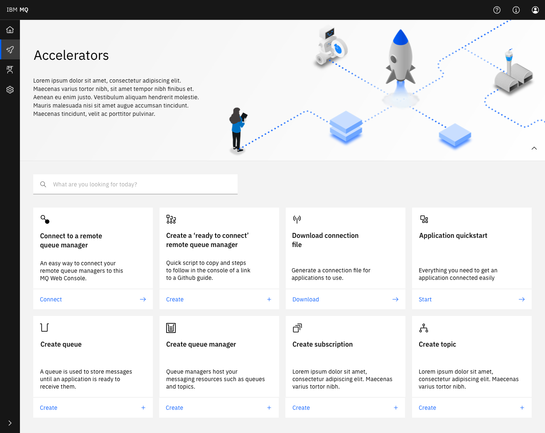Open the Home icon in sidebar
The height and width of the screenshot is (433, 545).
[10, 30]
